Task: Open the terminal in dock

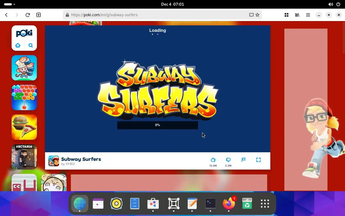Action: 211,203
